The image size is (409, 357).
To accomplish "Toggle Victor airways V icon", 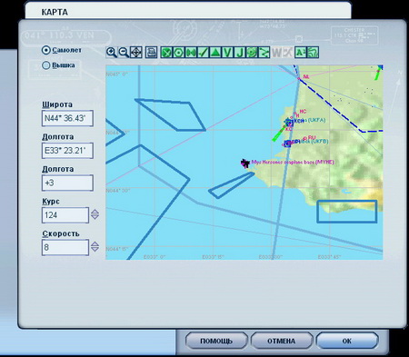I will (x=227, y=53).
